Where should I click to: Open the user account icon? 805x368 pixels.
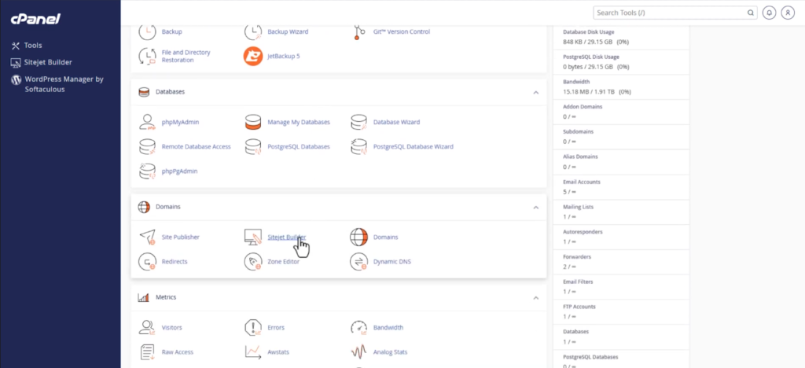pos(788,13)
